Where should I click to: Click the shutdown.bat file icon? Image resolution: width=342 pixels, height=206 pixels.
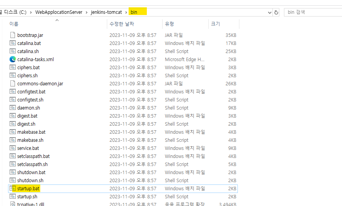click(13, 172)
